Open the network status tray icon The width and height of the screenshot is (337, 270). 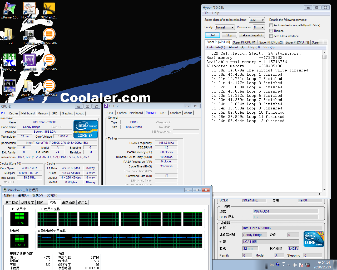(x=307, y=265)
